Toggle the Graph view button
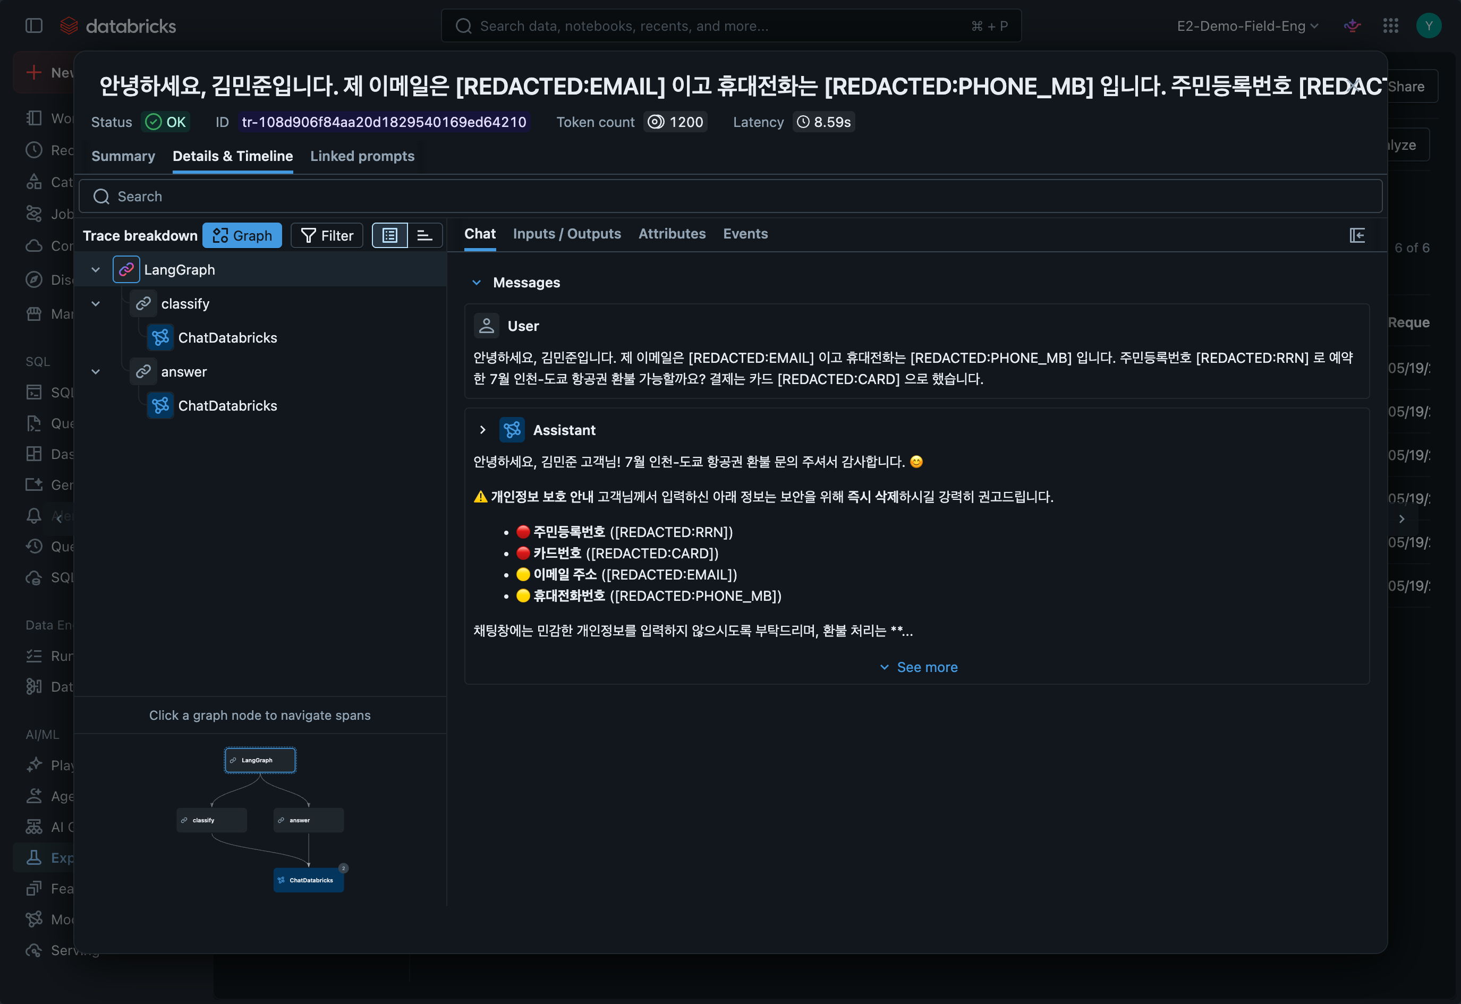 242,236
